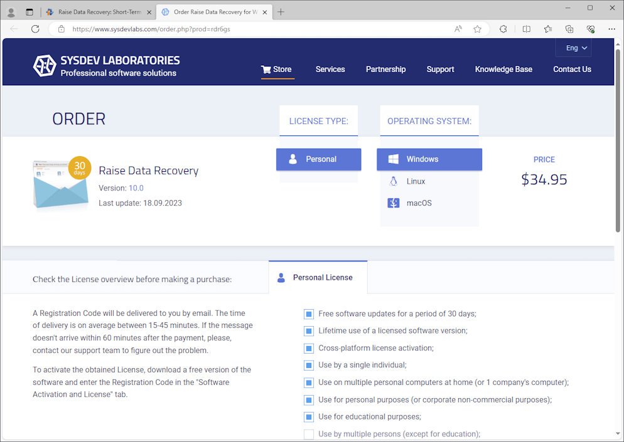
Task: Open the Store cart menu item
Action: pyautogui.click(x=276, y=70)
